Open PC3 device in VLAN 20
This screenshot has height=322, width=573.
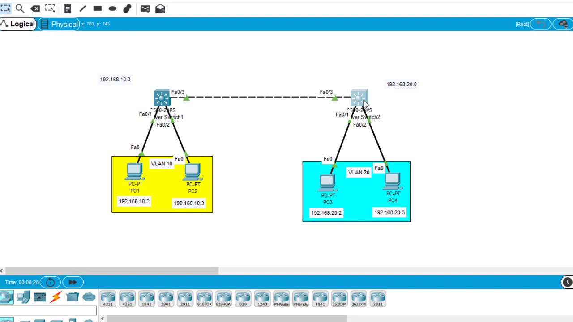point(327,183)
